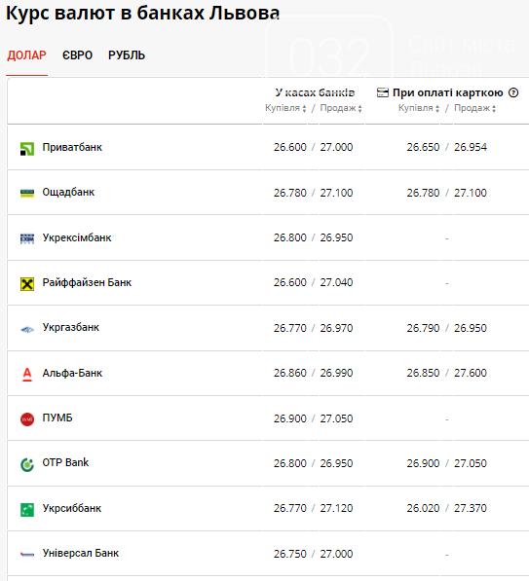Sort by bank cash Продаж column
Image resolution: width=529 pixels, height=581 pixels.
[341, 108]
